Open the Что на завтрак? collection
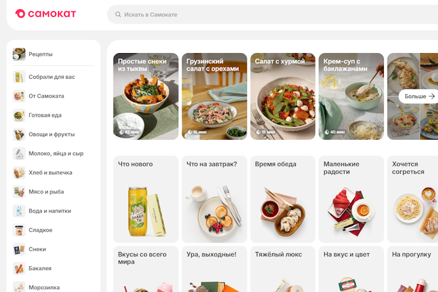Viewport: 438px width, 292px height. point(214,199)
